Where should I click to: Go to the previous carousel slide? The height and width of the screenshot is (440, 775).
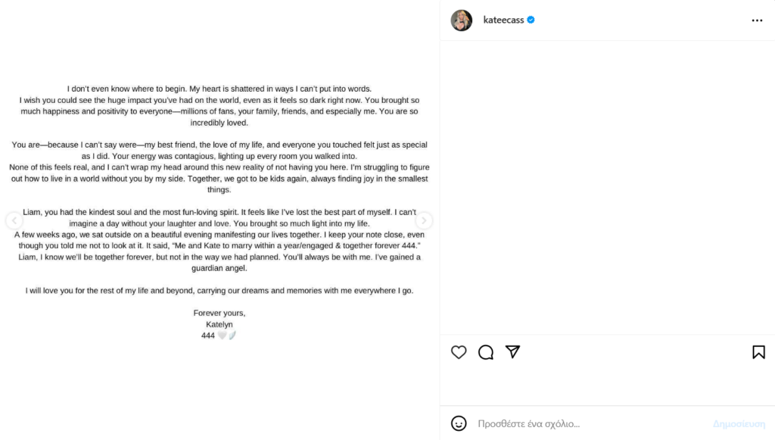(x=14, y=221)
